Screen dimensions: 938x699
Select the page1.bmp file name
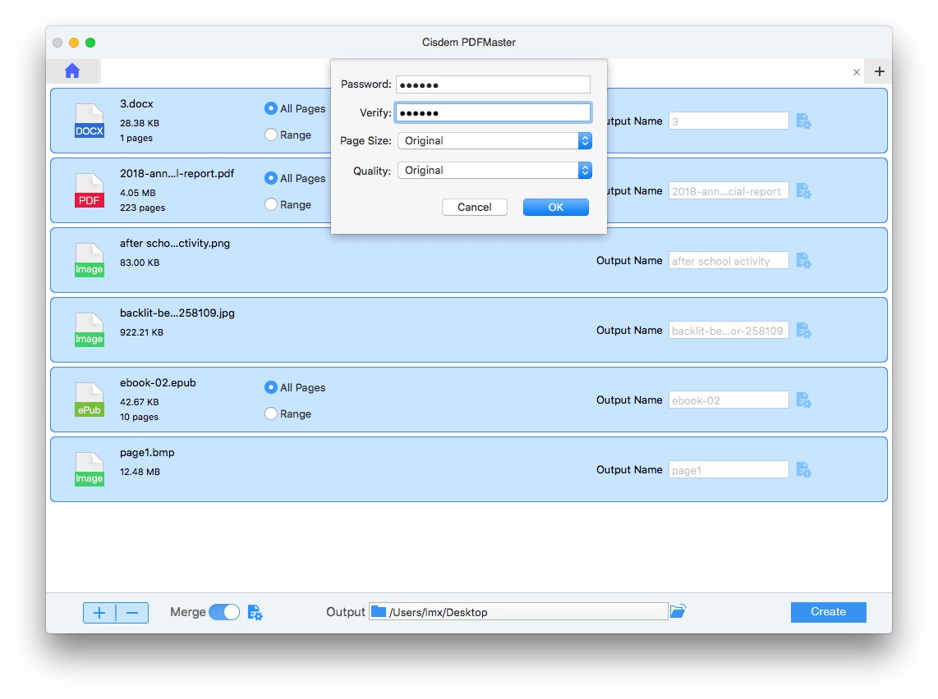pyautogui.click(x=147, y=453)
